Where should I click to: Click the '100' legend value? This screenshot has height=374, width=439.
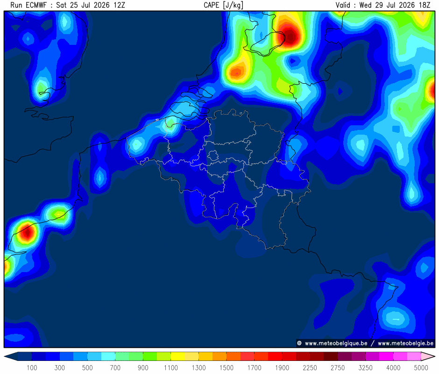(x=32, y=368)
